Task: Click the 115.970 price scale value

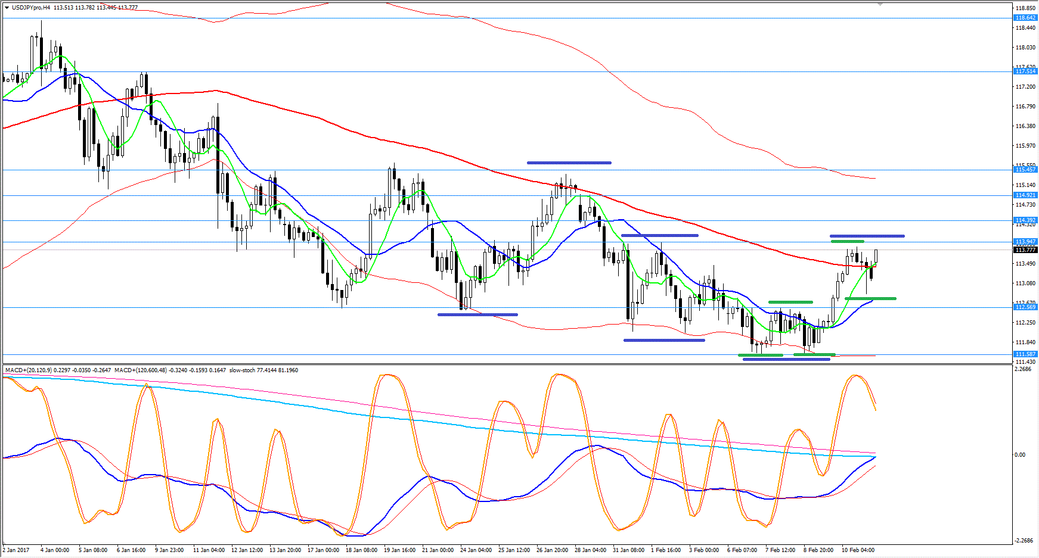Action: pyautogui.click(x=1025, y=146)
